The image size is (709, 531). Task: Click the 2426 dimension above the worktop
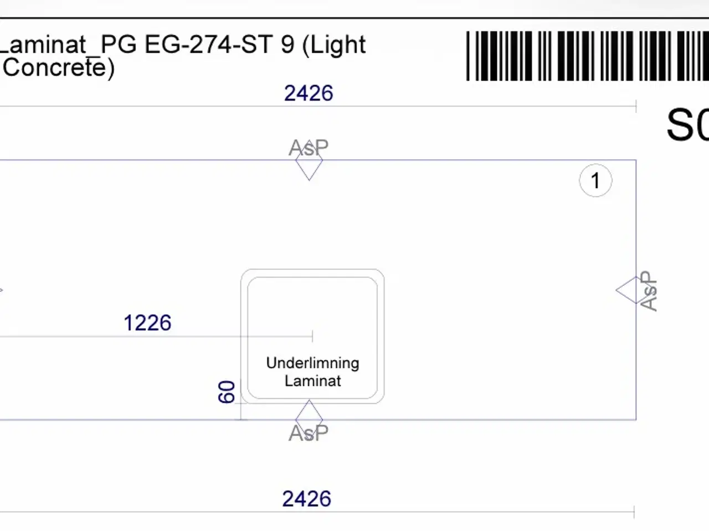pyautogui.click(x=309, y=93)
